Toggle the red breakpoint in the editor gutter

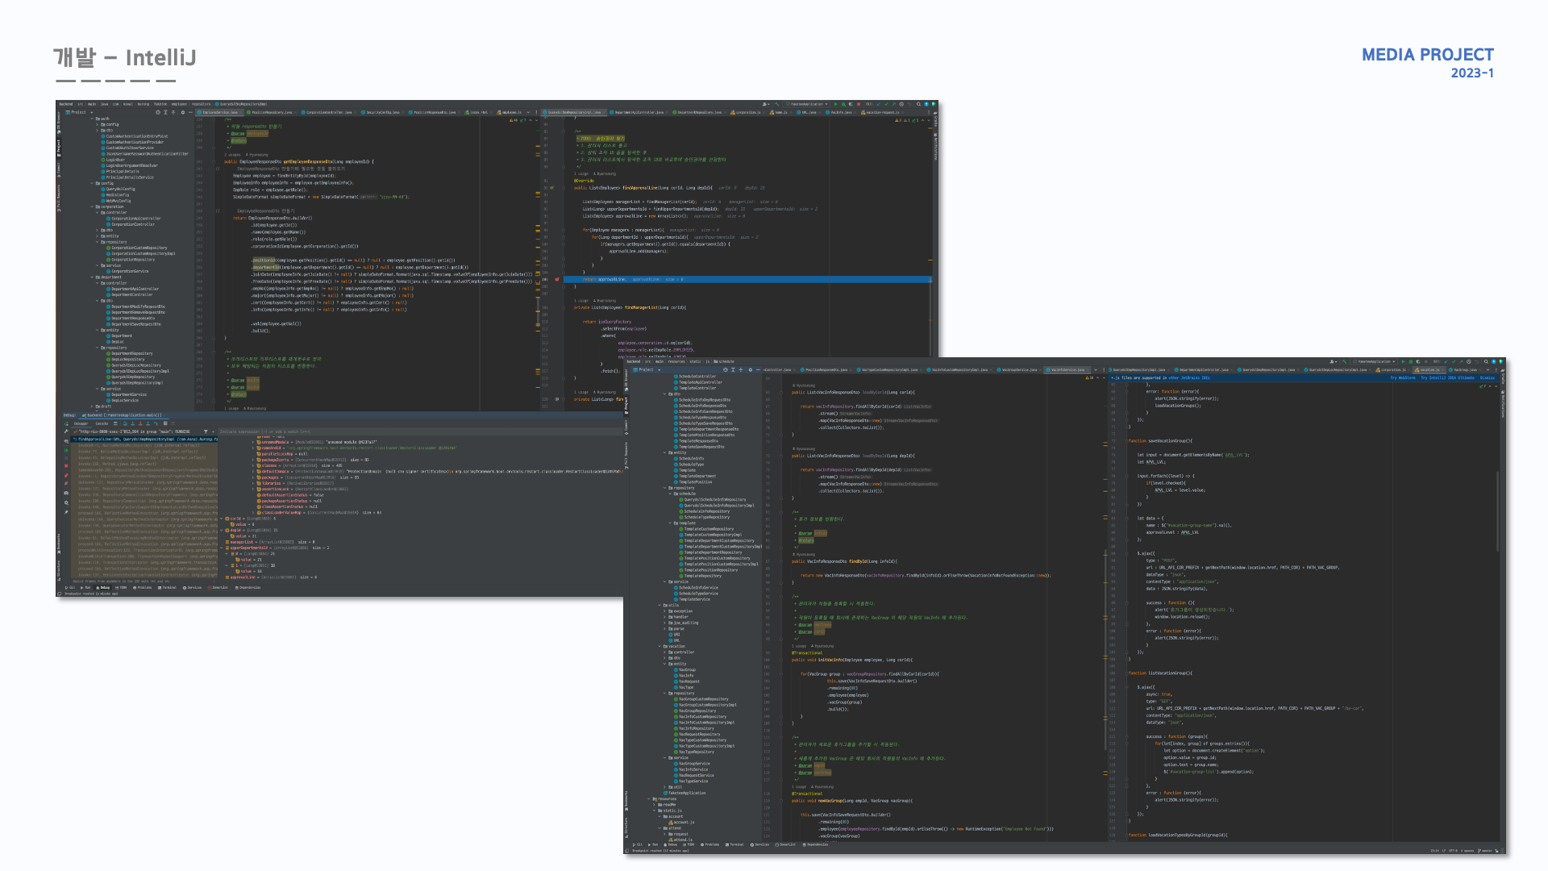click(x=557, y=279)
